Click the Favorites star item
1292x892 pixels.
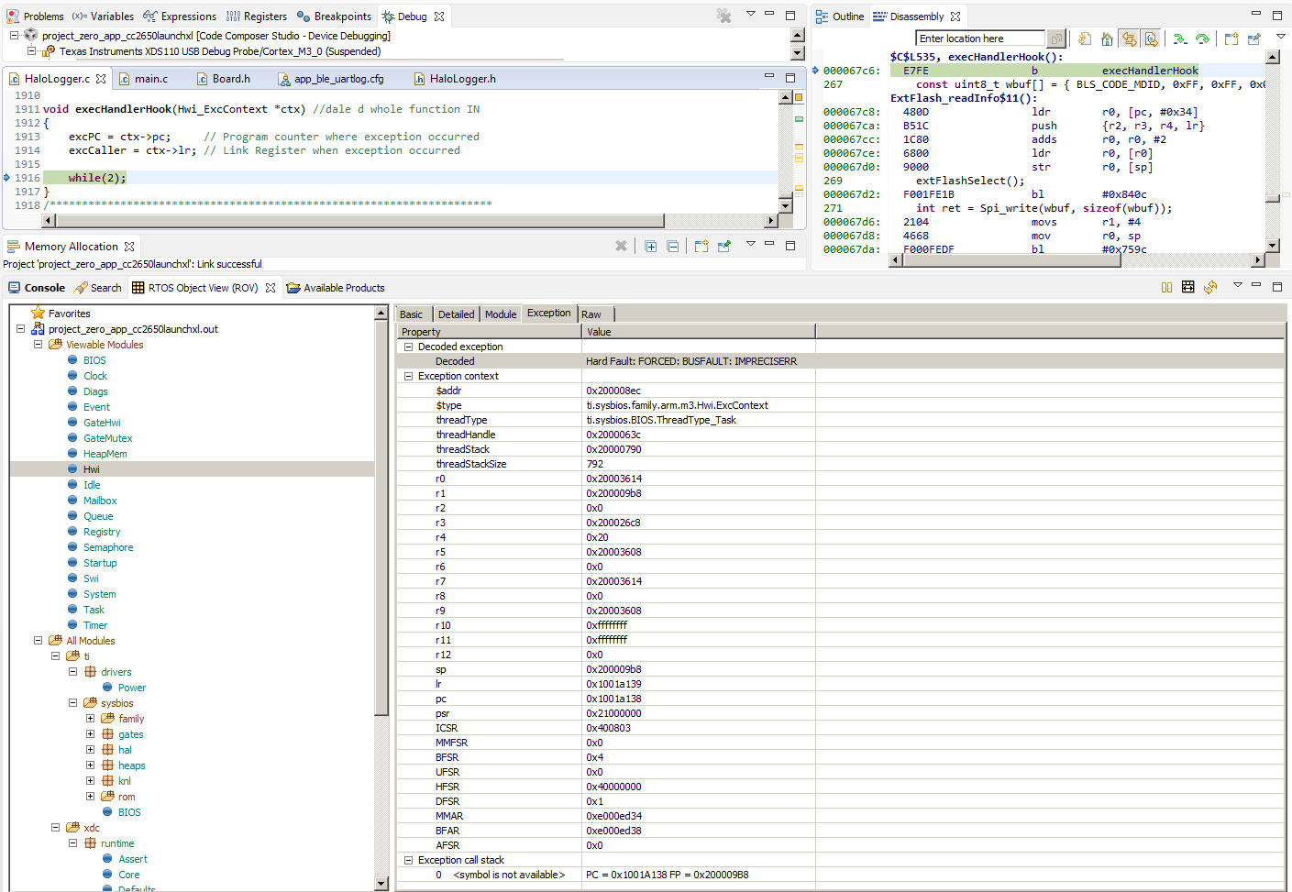tap(61, 314)
